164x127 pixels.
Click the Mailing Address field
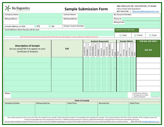point(95,21)
